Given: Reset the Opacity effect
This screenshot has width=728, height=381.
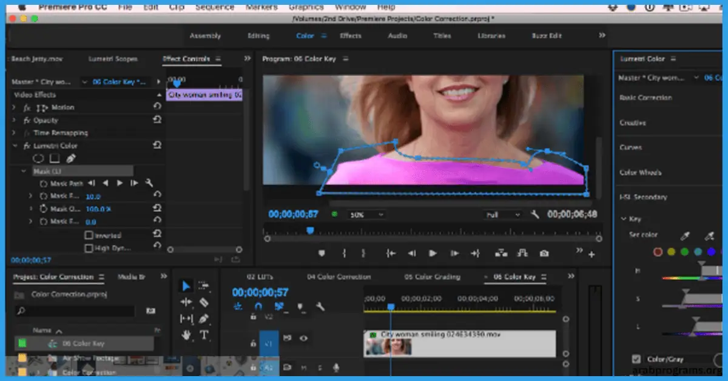Looking at the screenshot, I should point(157,120).
